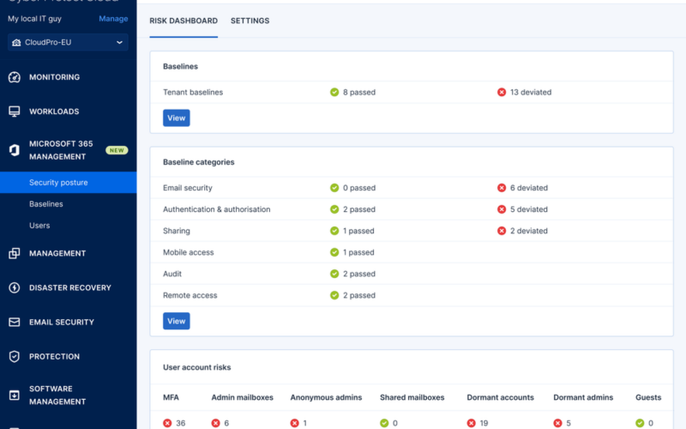This screenshot has width=686, height=429.
Task: Click the Management devices icon
Action: (x=15, y=253)
